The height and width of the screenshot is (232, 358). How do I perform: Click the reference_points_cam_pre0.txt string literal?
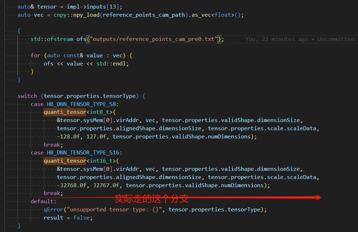[154, 39]
